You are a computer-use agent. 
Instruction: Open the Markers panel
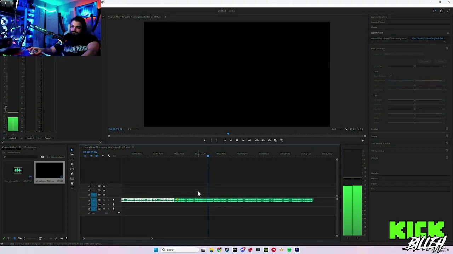click(x=374, y=179)
